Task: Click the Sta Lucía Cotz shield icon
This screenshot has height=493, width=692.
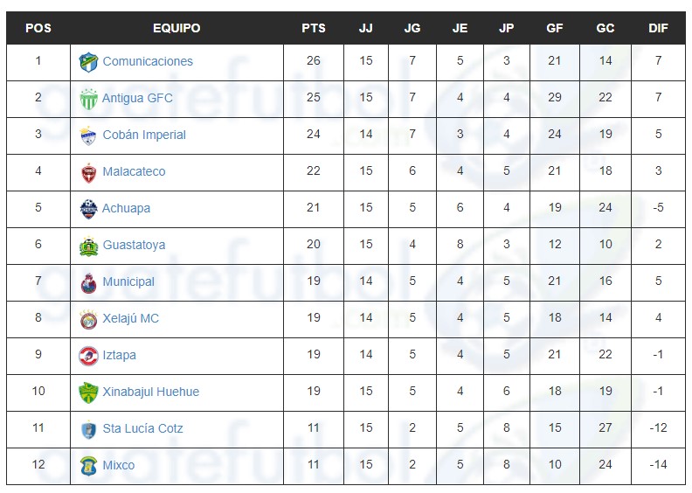Action: [x=89, y=429]
